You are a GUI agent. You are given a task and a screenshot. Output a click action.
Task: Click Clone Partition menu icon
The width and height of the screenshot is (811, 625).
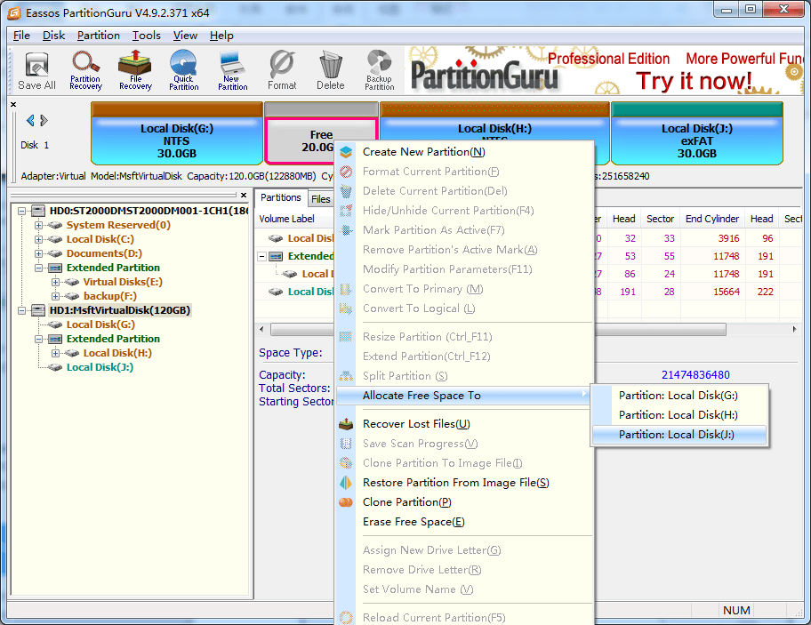pyautogui.click(x=346, y=502)
